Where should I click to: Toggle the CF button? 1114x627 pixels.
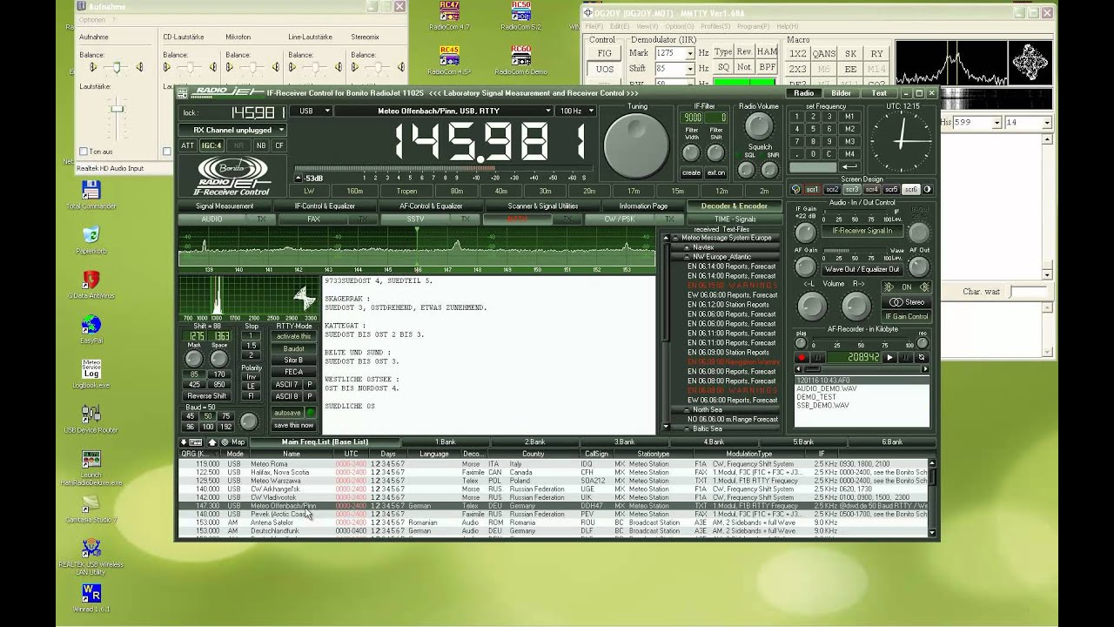(x=279, y=145)
